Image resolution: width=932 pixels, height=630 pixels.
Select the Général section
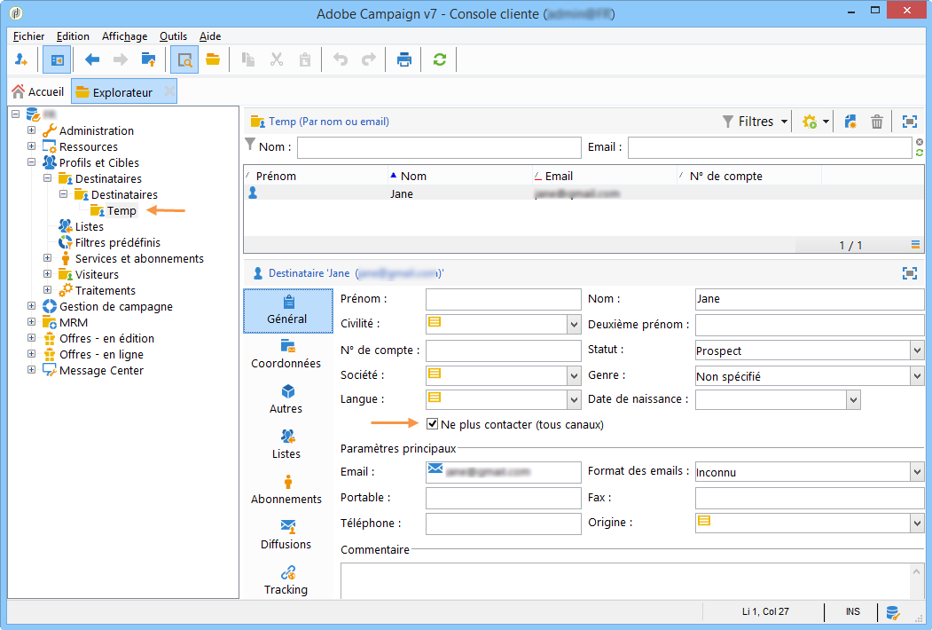pyautogui.click(x=288, y=311)
